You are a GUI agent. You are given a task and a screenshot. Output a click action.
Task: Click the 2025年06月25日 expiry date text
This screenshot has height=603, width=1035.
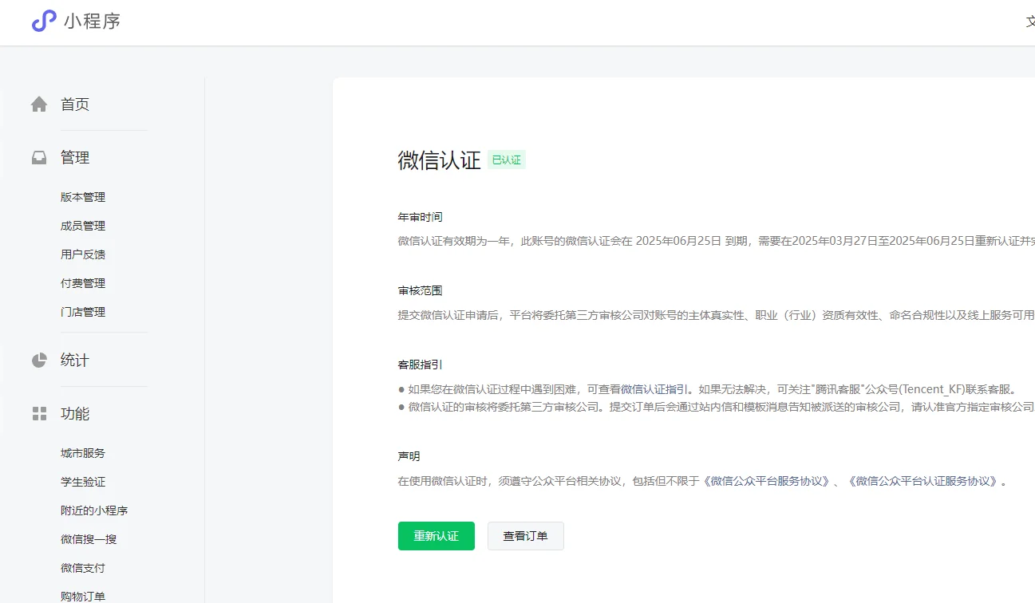tap(678, 240)
